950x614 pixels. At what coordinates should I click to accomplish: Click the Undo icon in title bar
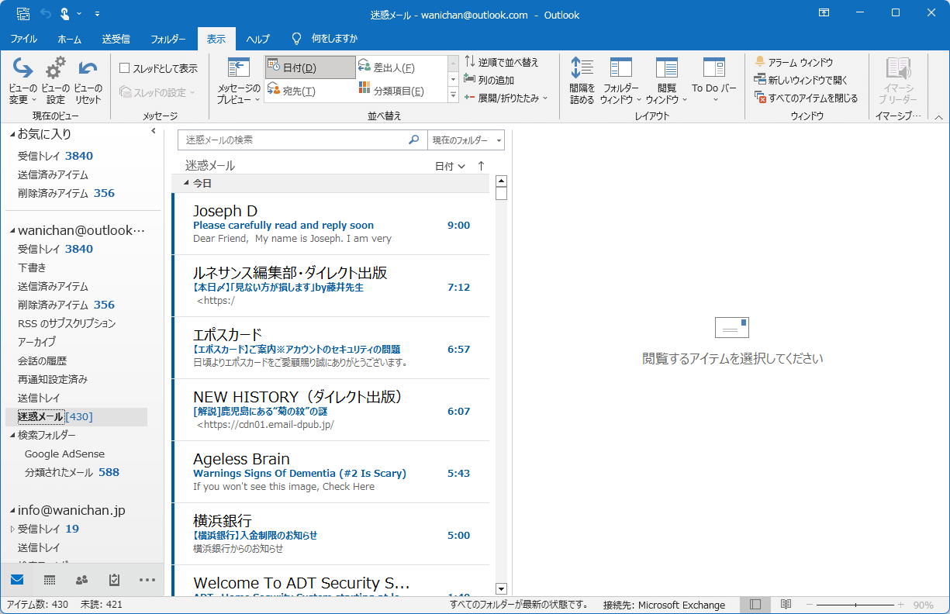(x=45, y=15)
